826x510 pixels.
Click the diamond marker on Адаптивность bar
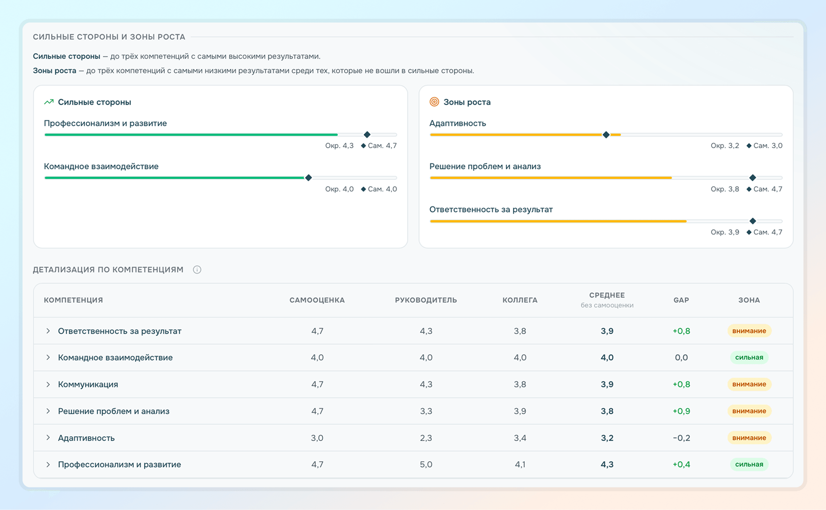pos(606,135)
